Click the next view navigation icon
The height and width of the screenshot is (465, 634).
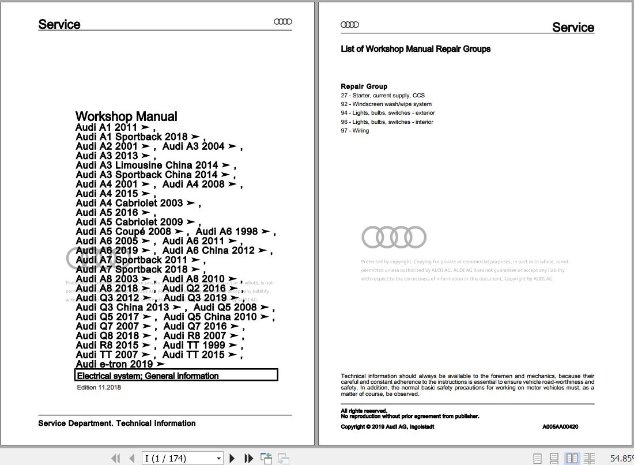pyautogui.click(x=284, y=458)
